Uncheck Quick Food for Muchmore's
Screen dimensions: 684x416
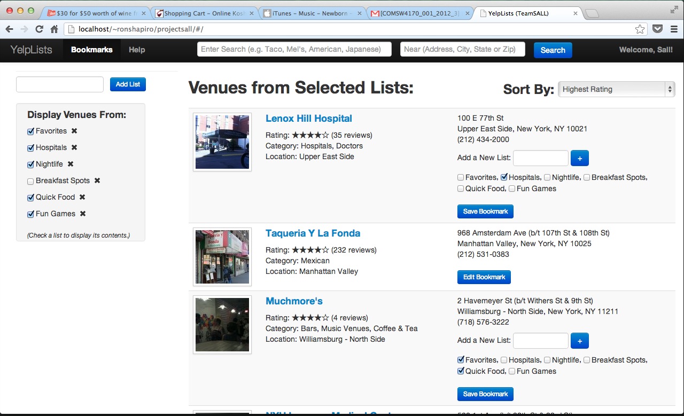pyautogui.click(x=461, y=371)
